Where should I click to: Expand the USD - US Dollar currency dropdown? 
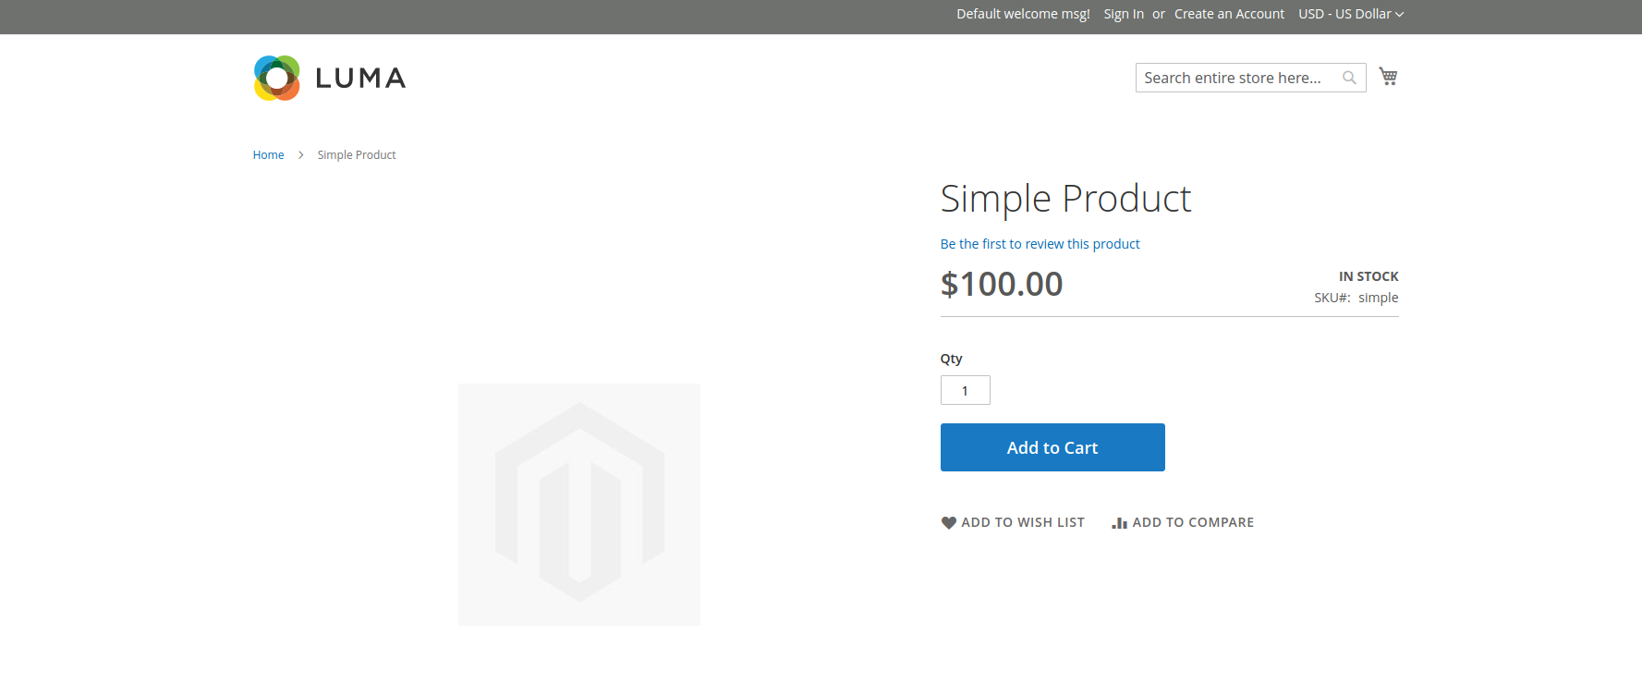coord(1351,14)
